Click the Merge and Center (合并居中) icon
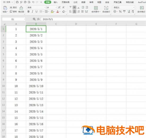 click(96, 8)
